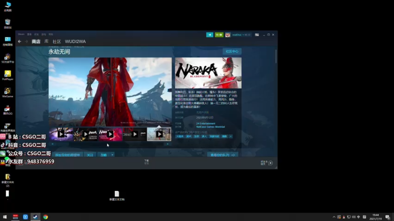Viewport: 394px width, 221px height.
Task: Click the thumbnail strip left arrow
Action: pyautogui.click(x=52, y=144)
